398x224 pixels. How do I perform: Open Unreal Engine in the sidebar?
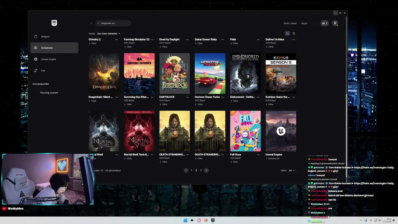[54, 59]
